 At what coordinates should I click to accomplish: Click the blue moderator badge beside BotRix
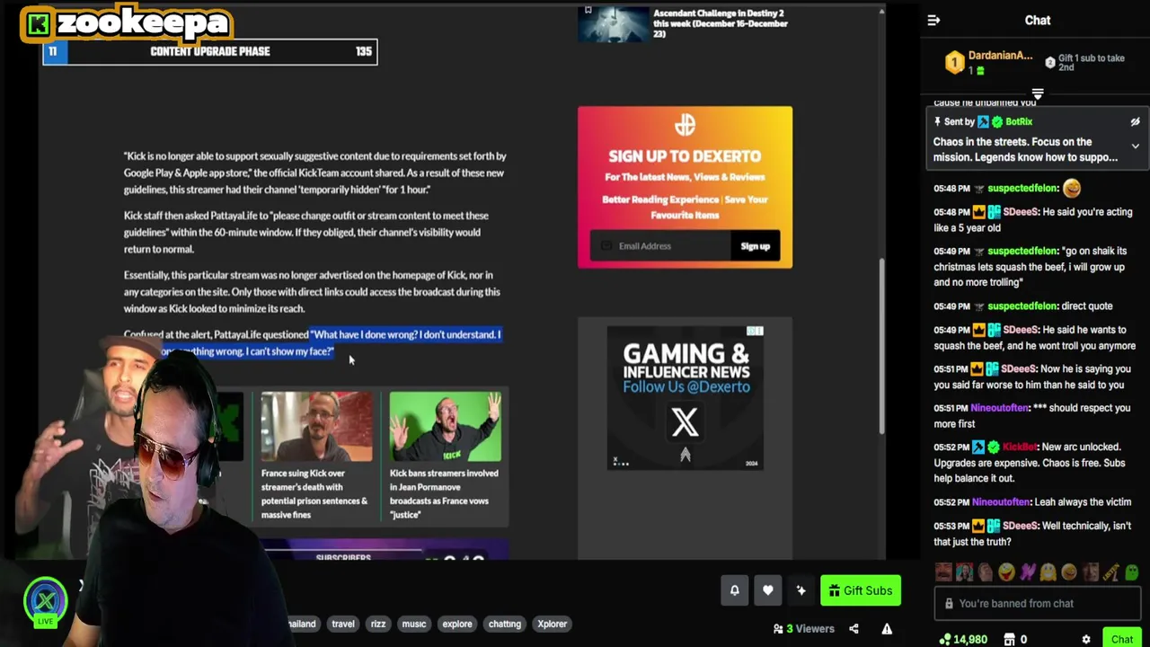click(984, 121)
